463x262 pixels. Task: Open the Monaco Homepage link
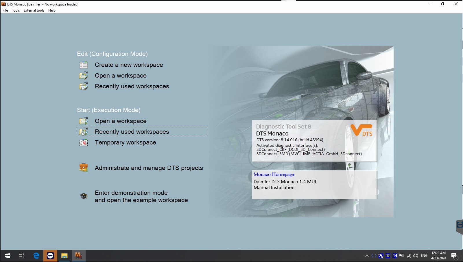[274, 174]
